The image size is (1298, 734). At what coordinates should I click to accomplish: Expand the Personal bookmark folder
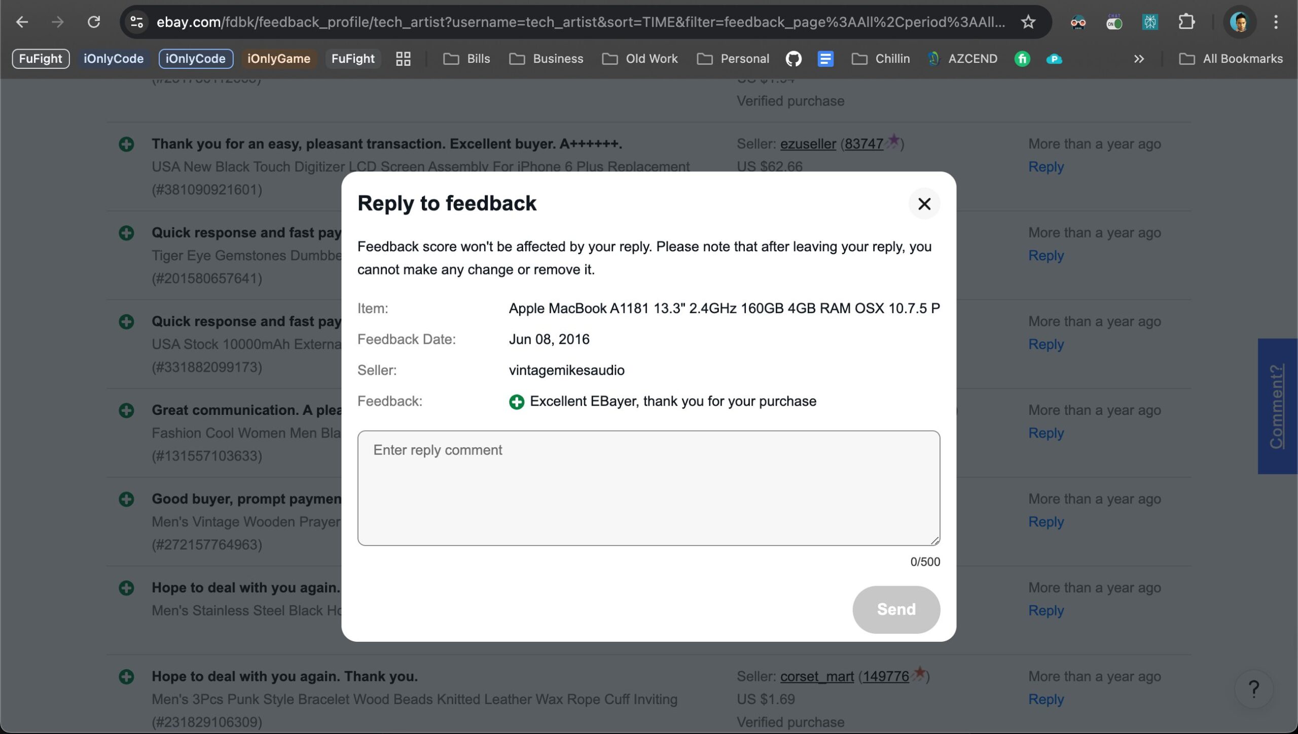(x=733, y=59)
